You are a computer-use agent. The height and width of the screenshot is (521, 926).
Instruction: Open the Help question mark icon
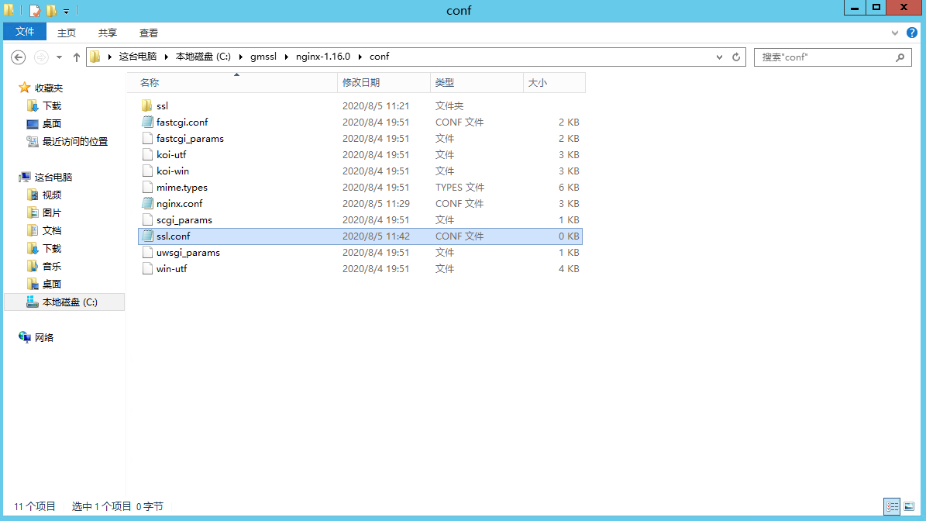coord(912,33)
